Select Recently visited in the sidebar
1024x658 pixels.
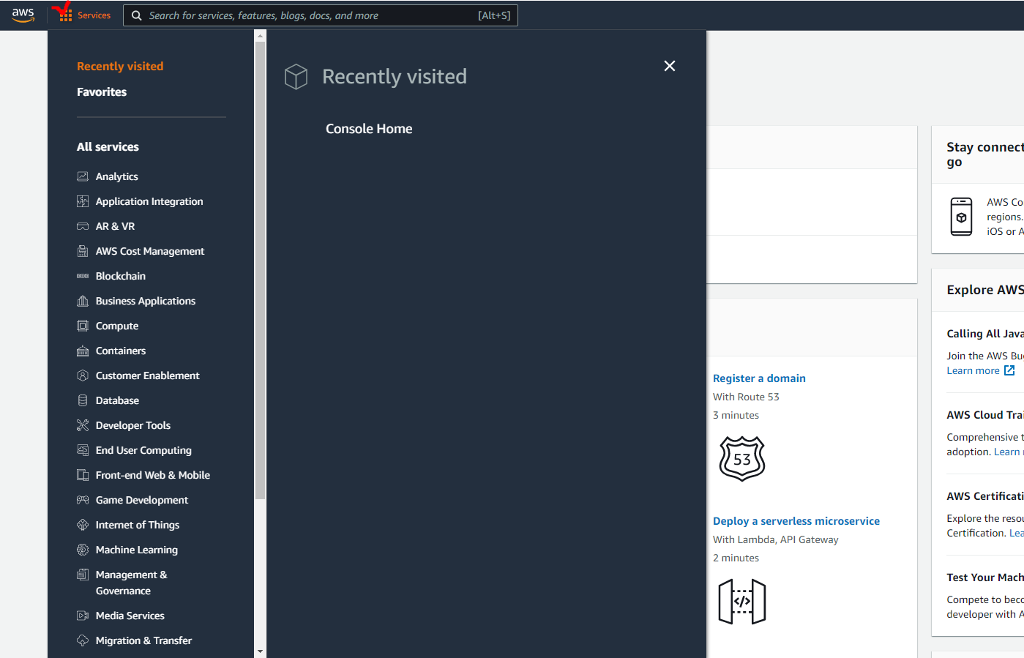click(x=120, y=66)
